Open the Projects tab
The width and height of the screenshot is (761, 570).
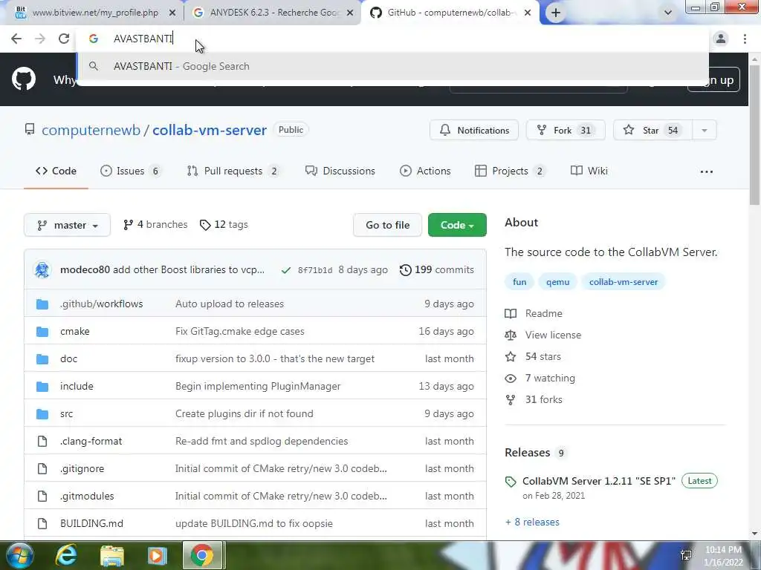510,171
